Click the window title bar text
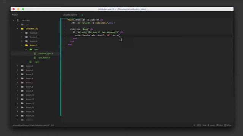Image resolution: width=243 pixels, height=136 pixels. click(122, 9)
